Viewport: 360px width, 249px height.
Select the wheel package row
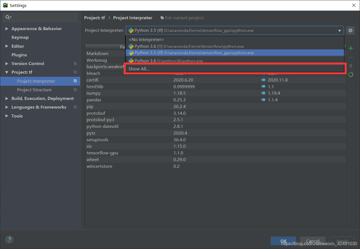pyautogui.click(x=216, y=160)
